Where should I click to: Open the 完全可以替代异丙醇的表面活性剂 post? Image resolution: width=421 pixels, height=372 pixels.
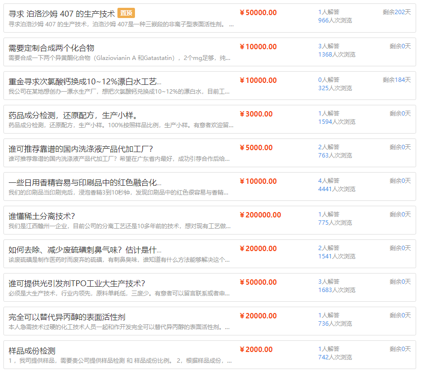click(x=67, y=316)
